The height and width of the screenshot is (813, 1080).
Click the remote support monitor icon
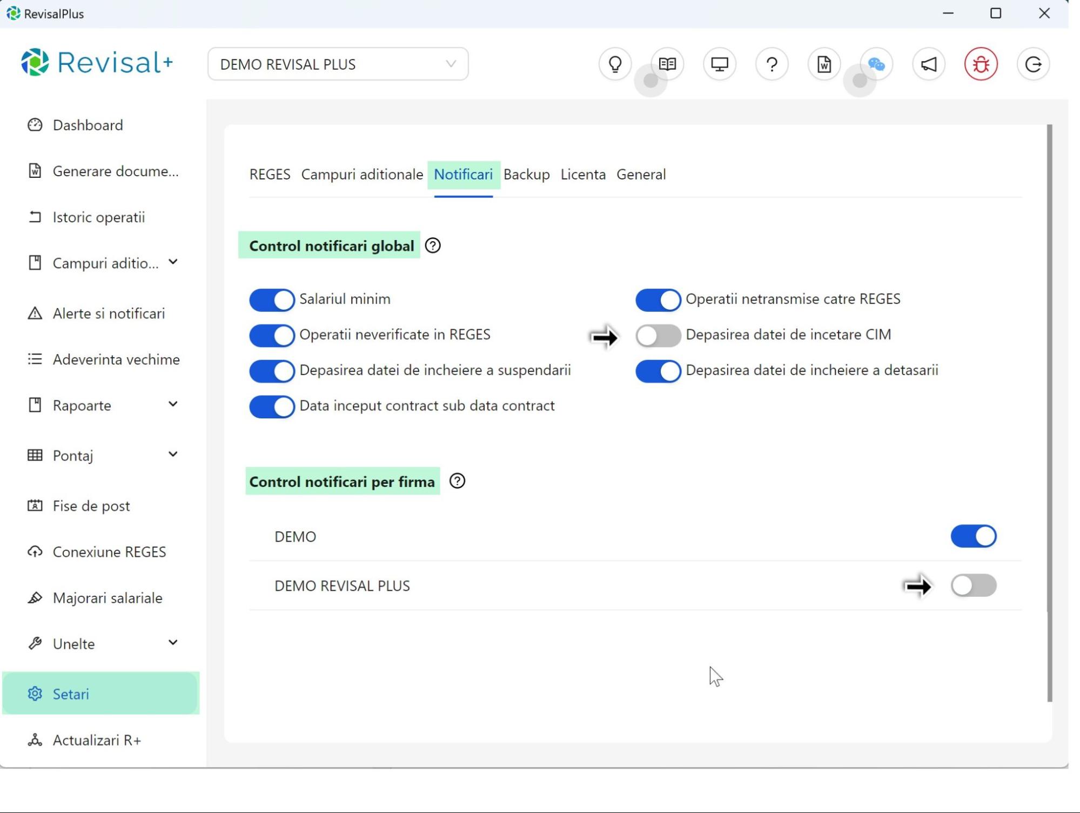point(719,64)
